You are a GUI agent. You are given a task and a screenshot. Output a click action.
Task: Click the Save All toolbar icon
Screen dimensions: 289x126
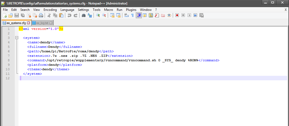tap(23, 16)
